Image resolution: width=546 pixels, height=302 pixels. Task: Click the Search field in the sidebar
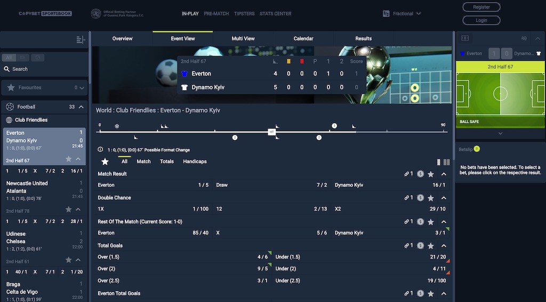45,69
